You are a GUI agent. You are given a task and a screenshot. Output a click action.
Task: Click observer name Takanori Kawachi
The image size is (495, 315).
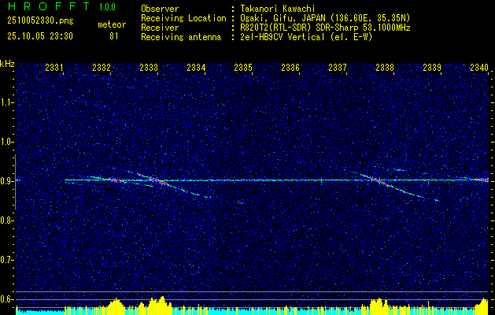click(278, 9)
